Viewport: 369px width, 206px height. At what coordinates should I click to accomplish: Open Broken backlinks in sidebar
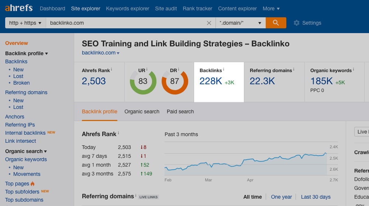point(21,83)
